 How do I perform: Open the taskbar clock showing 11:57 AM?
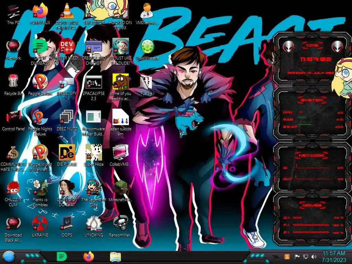click(334, 256)
